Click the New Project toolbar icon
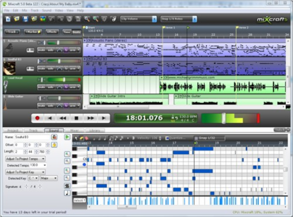 (8, 19)
